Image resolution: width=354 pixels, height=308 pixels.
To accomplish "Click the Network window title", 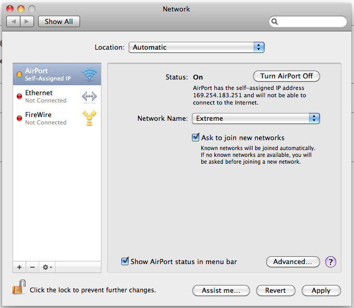I will point(176,9).
